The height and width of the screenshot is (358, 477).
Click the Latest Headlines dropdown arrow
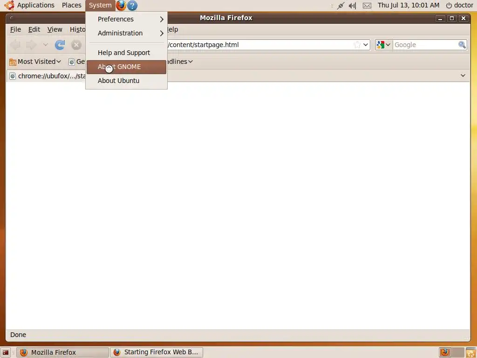click(x=191, y=62)
